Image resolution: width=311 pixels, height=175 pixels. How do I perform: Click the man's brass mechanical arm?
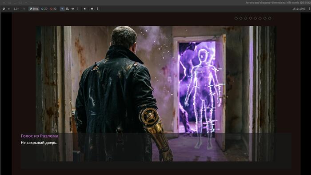155,133
